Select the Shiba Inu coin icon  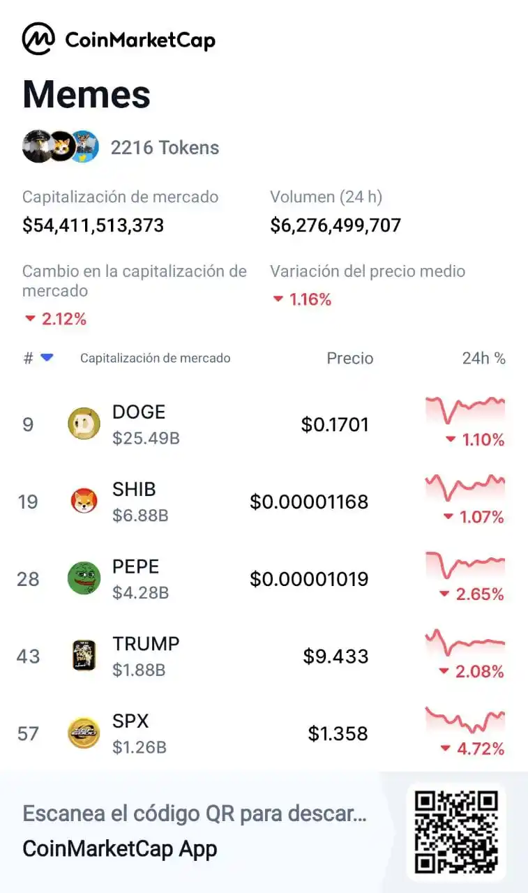point(84,501)
